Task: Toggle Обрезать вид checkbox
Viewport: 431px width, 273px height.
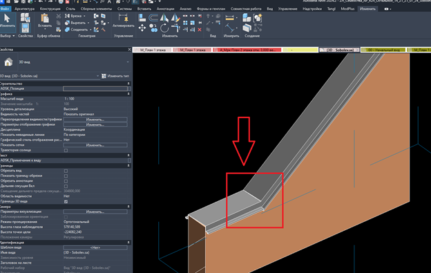Action: [66, 171]
